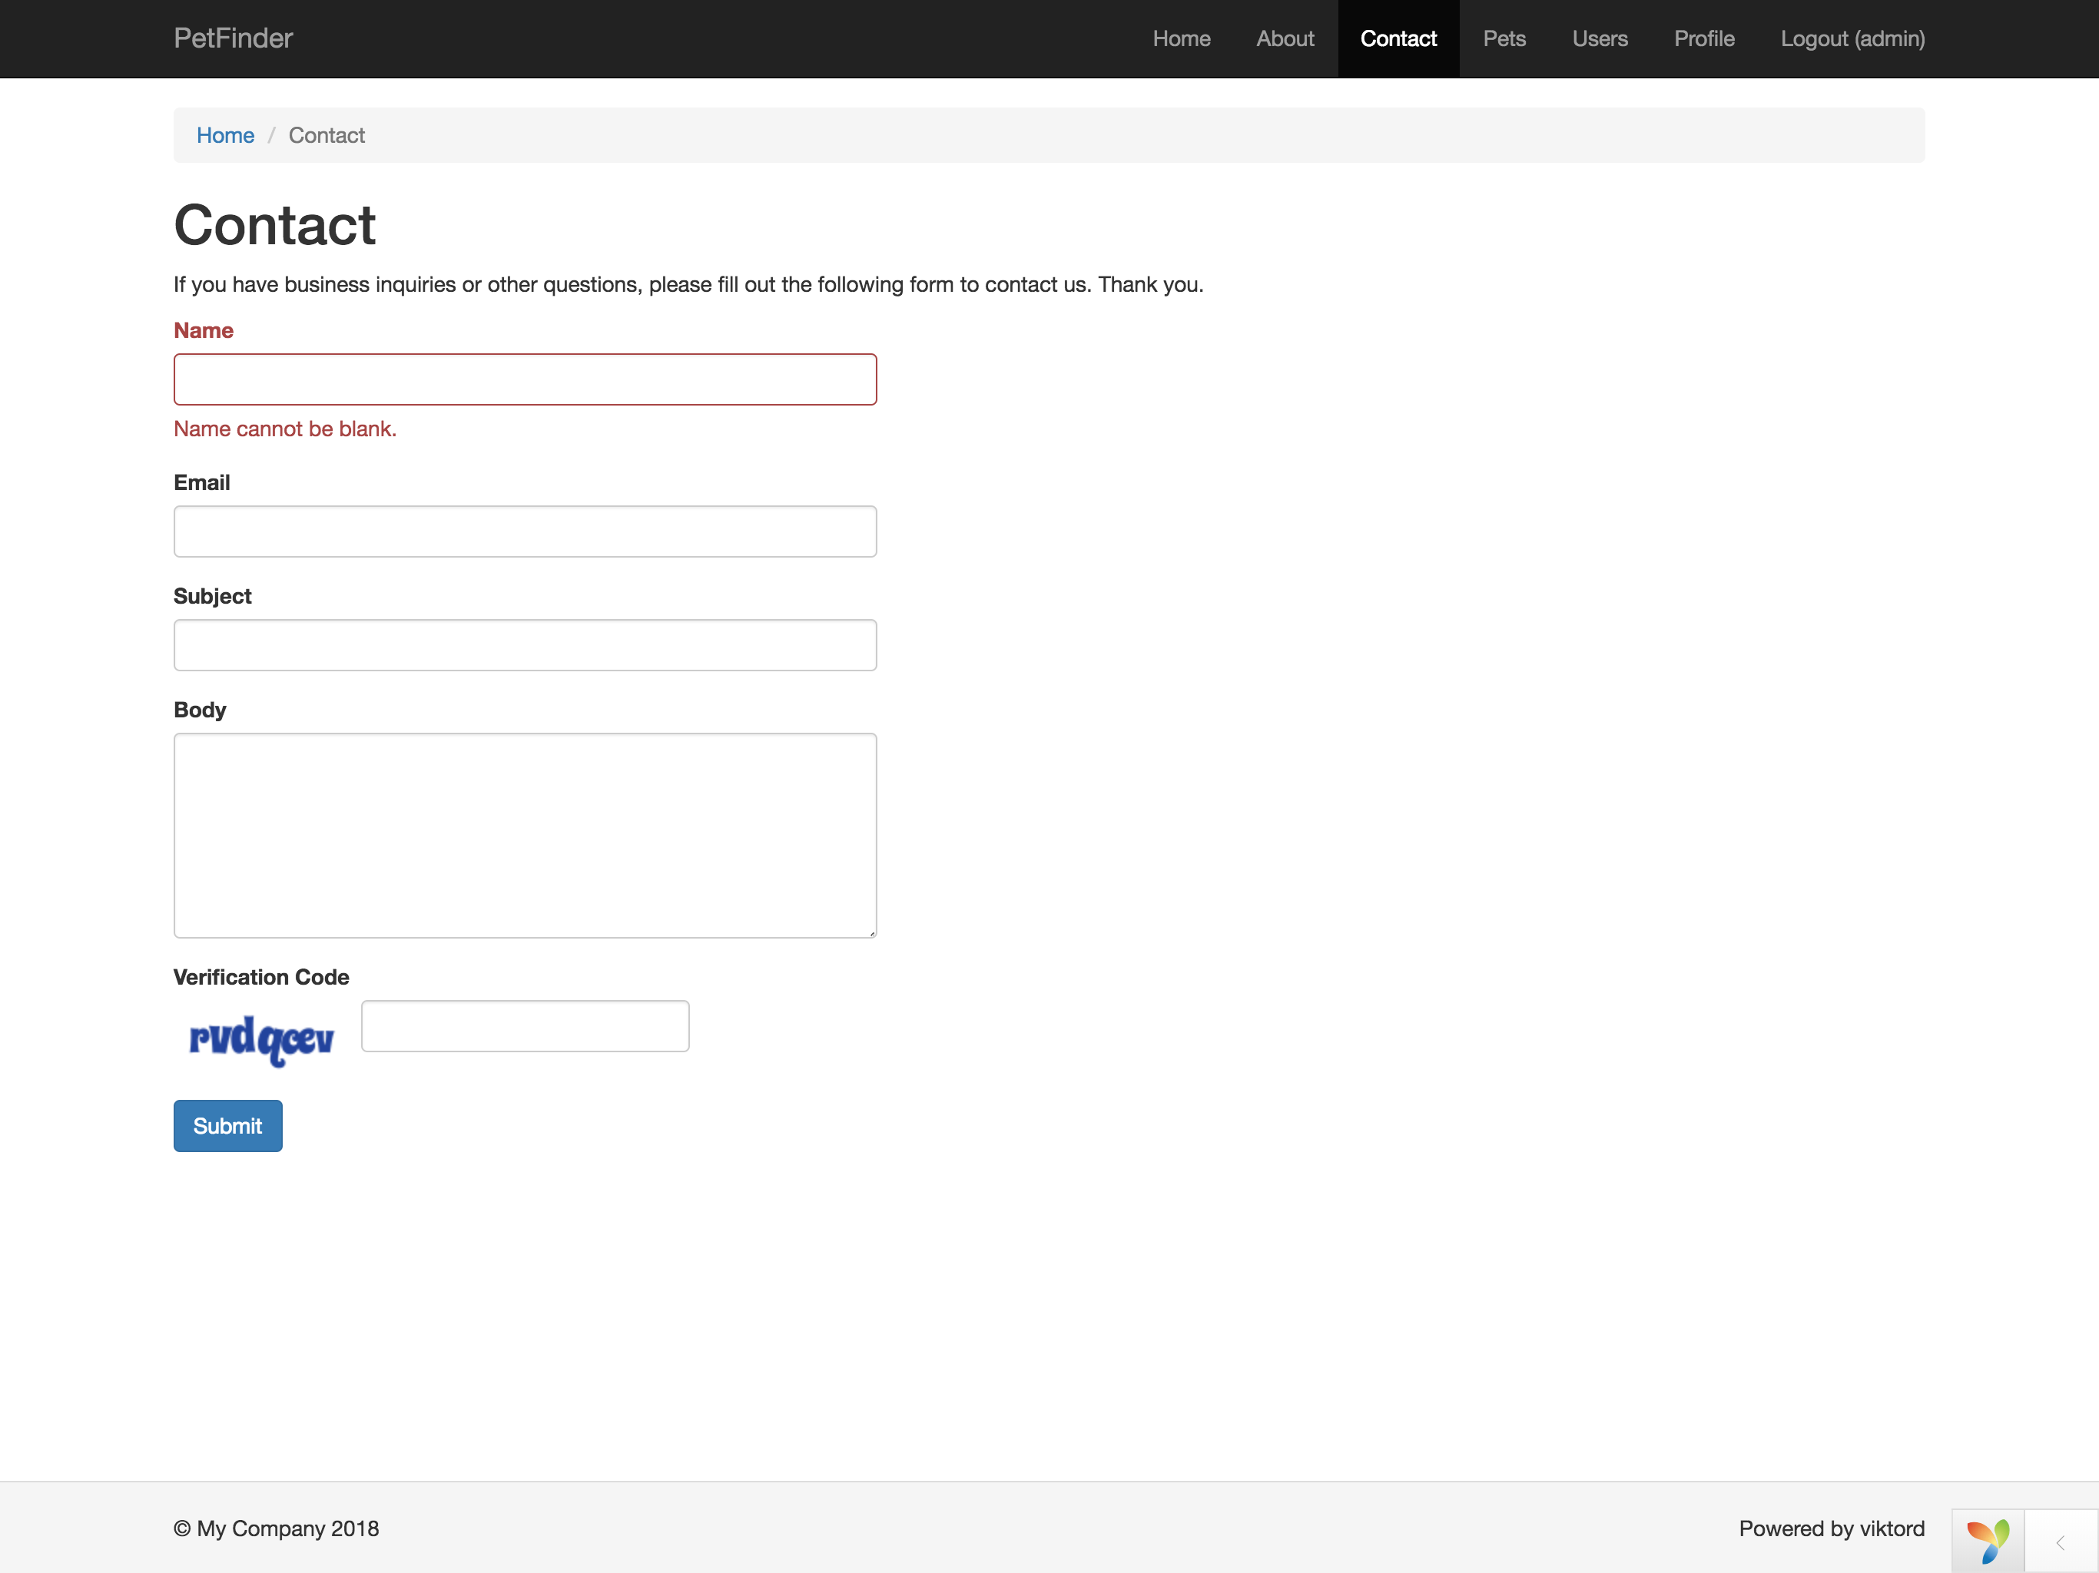Focus the Verification Code input box
Screen dimensions: 2099x1573
525,1025
